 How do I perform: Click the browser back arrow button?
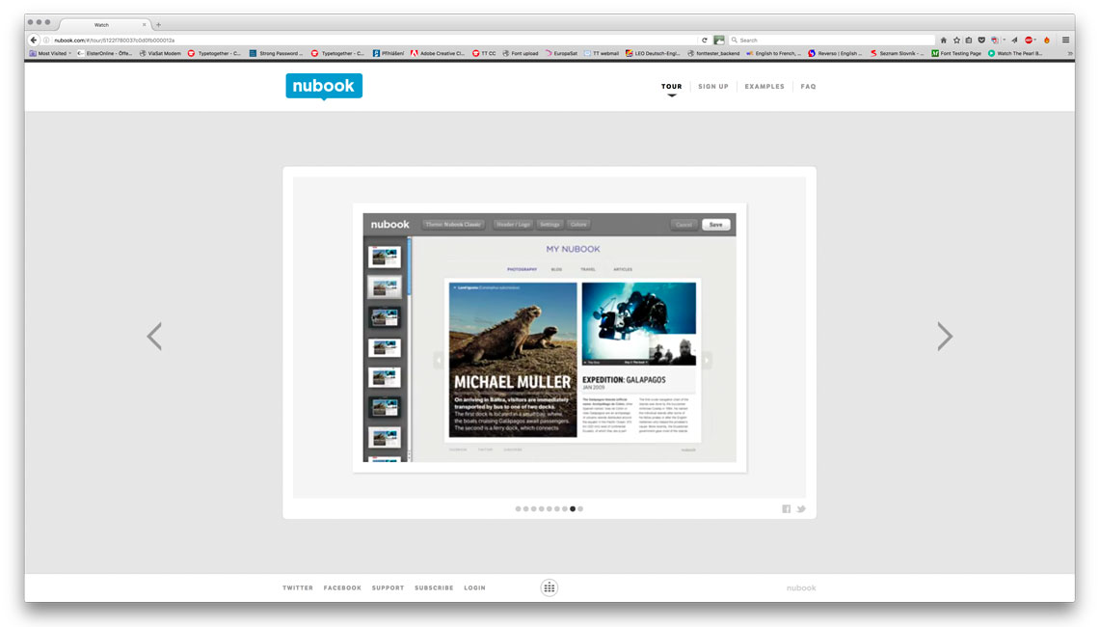[x=34, y=40]
